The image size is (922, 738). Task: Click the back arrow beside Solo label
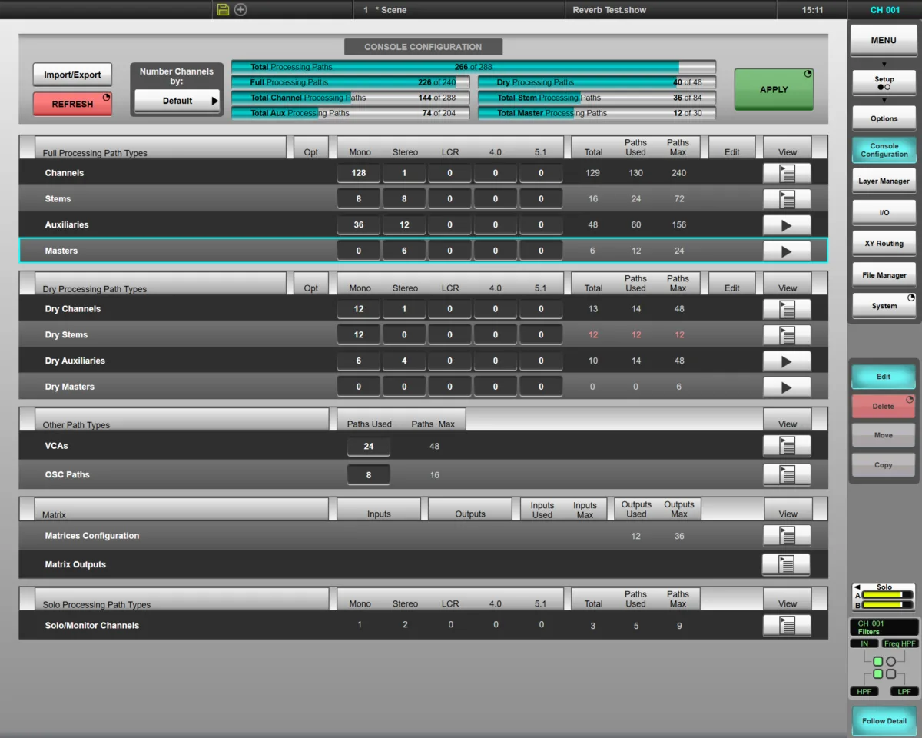pos(857,587)
